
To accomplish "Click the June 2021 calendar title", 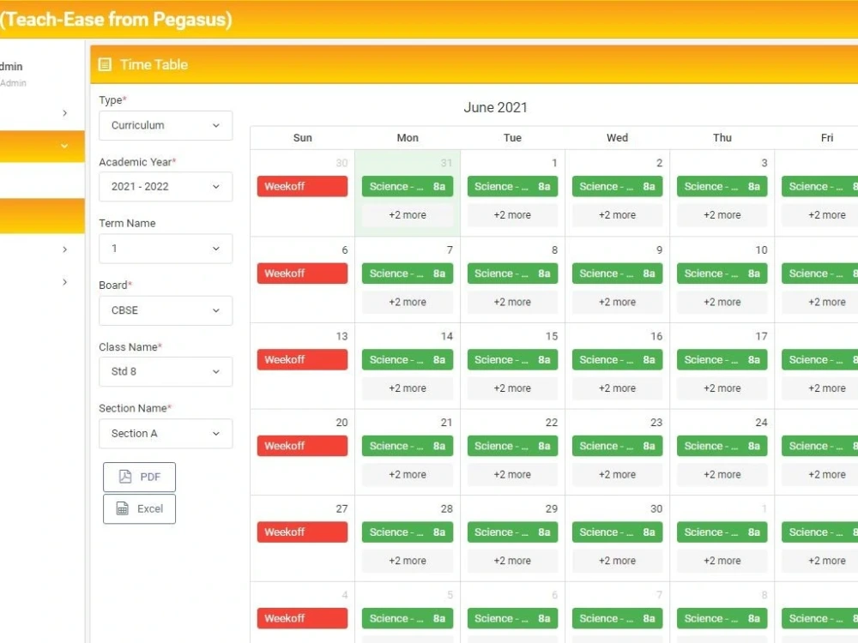I will pyautogui.click(x=495, y=107).
